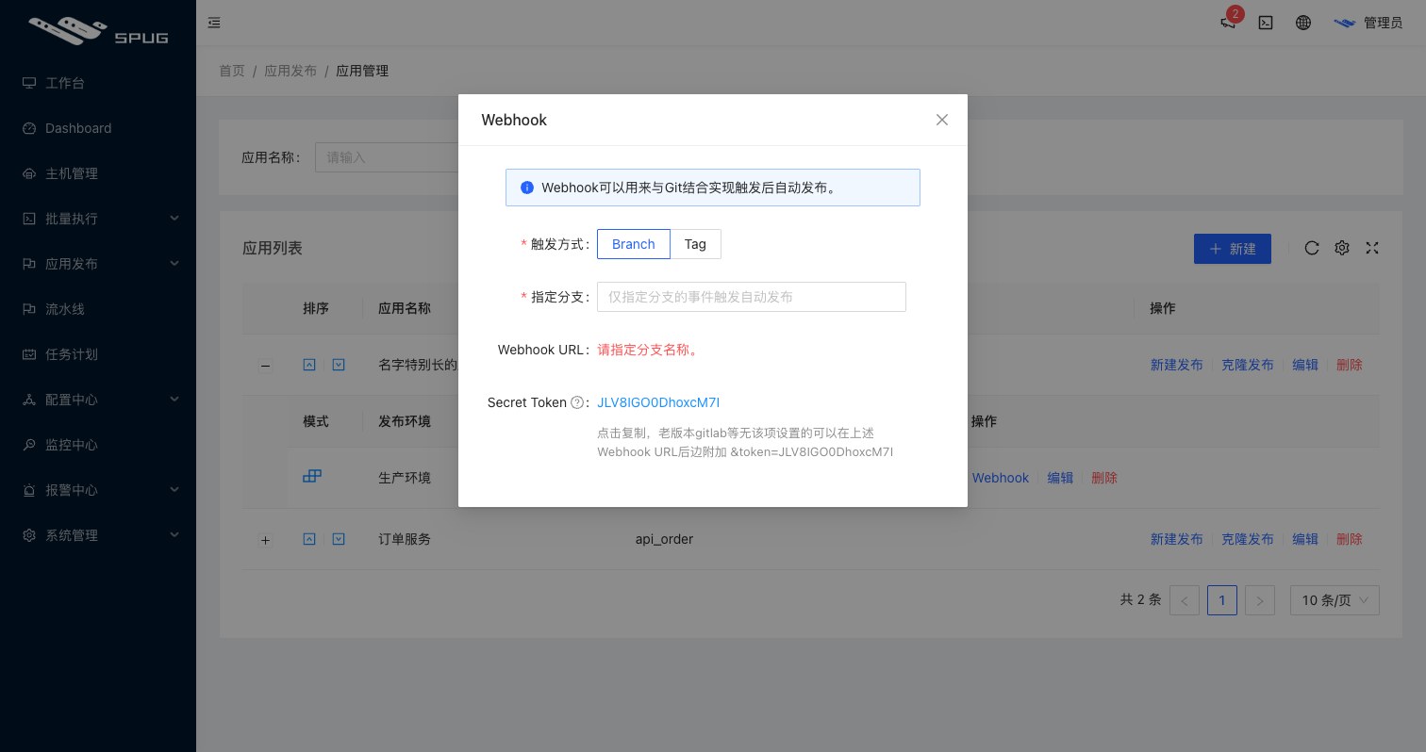Go to next page in pagination
The image size is (1426, 752).
[1260, 600]
